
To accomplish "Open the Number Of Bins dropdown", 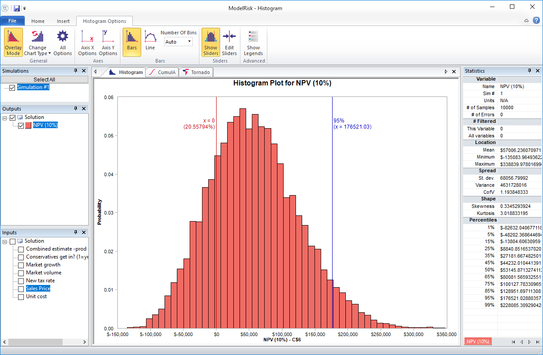I will (x=189, y=41).
